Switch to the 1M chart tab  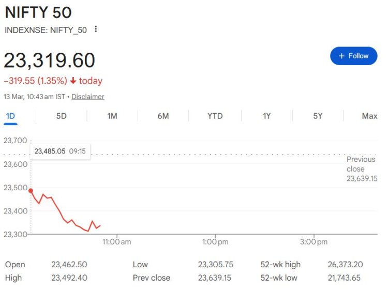(x=112, y=116)
